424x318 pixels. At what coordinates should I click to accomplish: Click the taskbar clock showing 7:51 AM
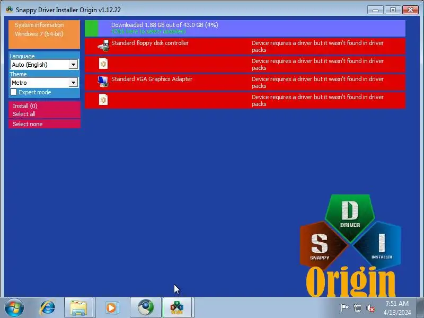[x=397, y=308]
